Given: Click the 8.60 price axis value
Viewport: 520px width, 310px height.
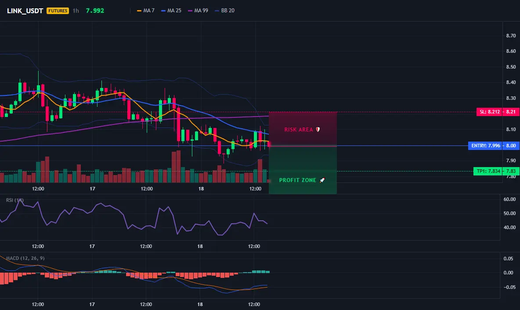Looking at the screenshot, I should click(x=511, y=51).
